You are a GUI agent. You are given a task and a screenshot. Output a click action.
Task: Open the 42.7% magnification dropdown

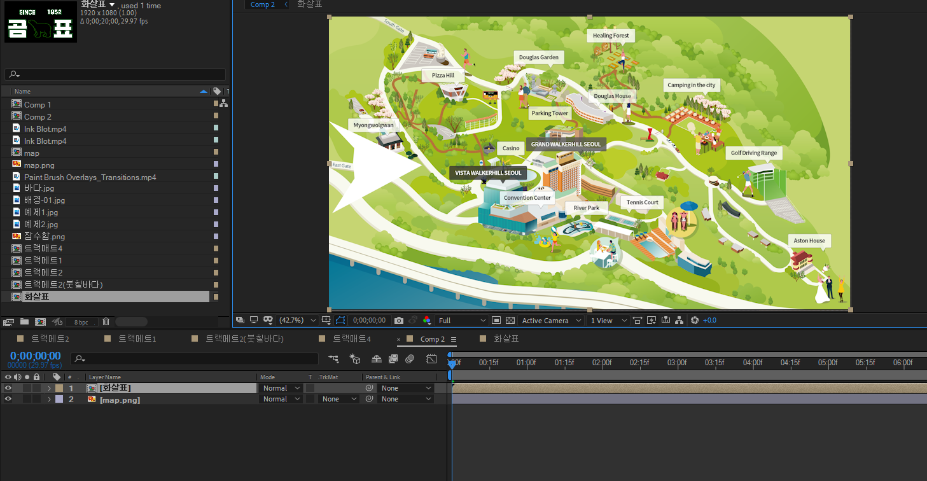tap(296, 320)
